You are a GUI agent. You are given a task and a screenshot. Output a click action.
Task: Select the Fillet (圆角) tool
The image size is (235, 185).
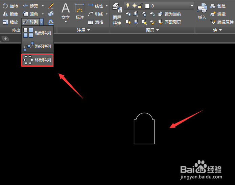click(x=30, y=14)
